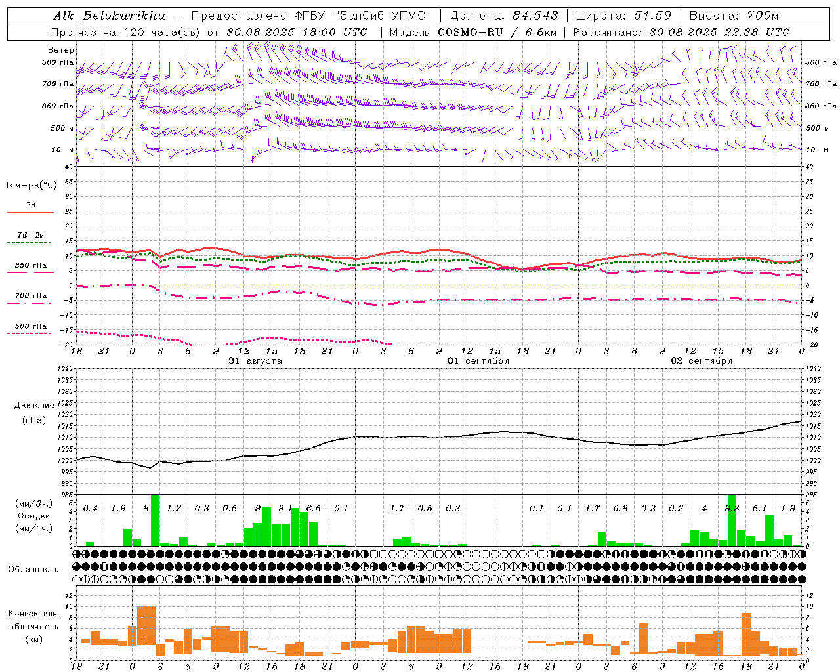Select the date label 01 сентября
Viewport: 840px width, 672px height.
click(478, 361)
